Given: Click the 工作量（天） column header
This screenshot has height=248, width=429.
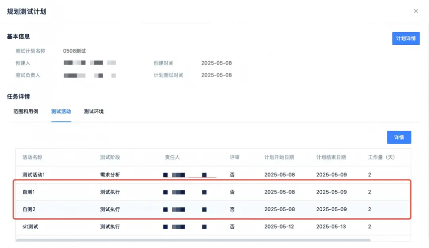Looking at the screenshot, I should 382,157.
